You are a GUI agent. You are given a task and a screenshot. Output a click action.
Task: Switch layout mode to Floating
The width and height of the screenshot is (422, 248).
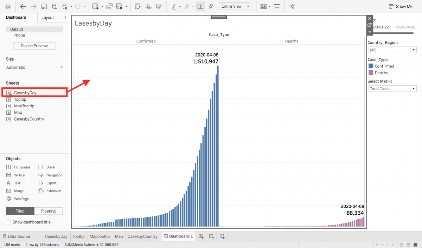(x=48, y=211)
